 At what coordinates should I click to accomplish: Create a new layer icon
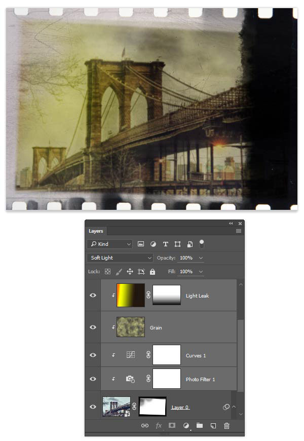click(213, 425)
